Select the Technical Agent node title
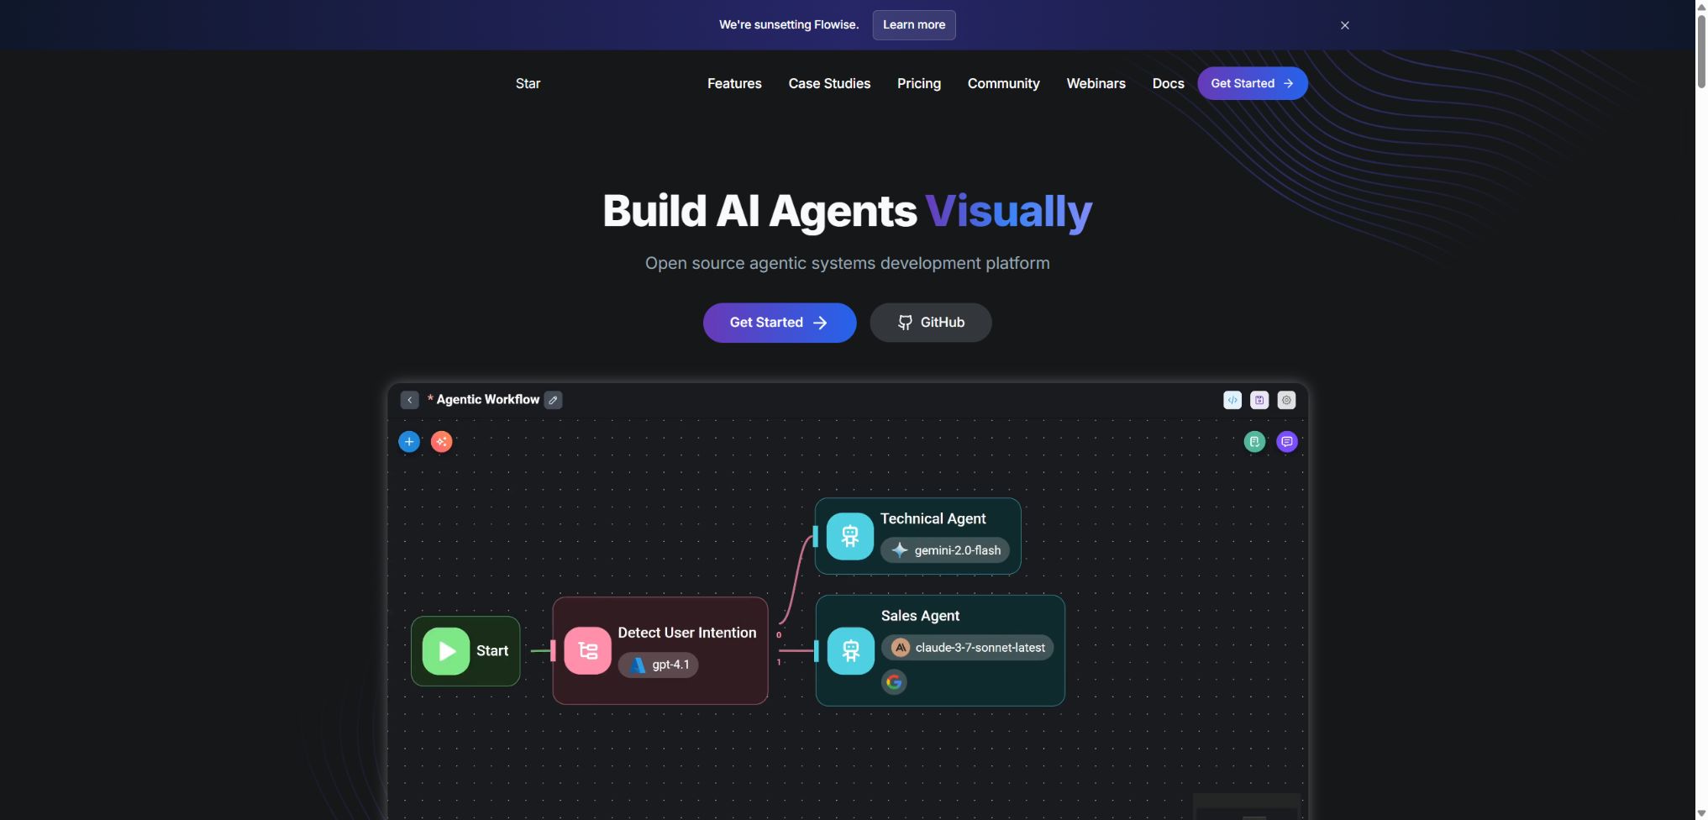This screenshot has height=820, width=1708. 933,518
